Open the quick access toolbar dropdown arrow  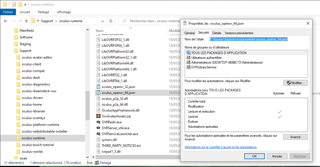point(25,5)
